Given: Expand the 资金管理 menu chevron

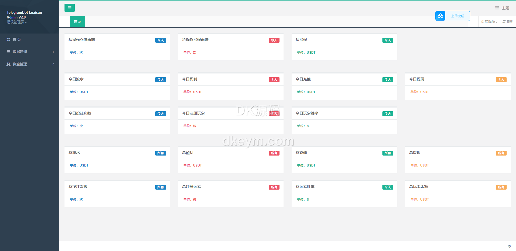Looking at the screenshot, I should pos(53,64).
